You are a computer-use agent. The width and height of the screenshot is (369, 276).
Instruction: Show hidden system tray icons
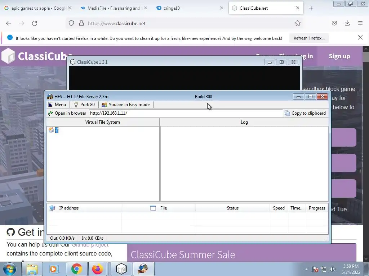pyautogui.click(x=306, y=269)
